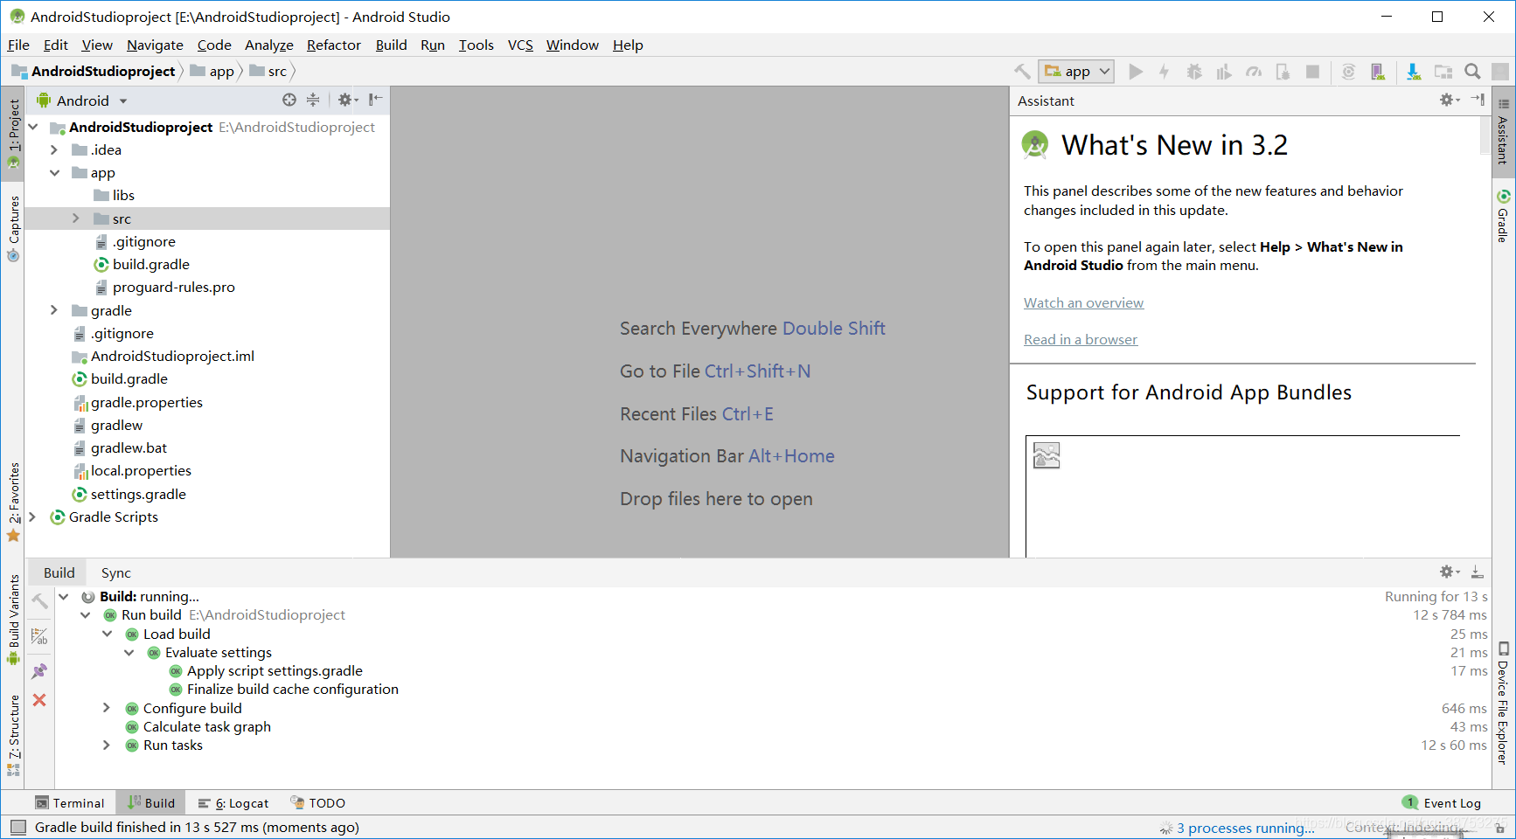Open Assistant panel gear settings
This screenshot has height=839, width=1516.
[1449, 101]
